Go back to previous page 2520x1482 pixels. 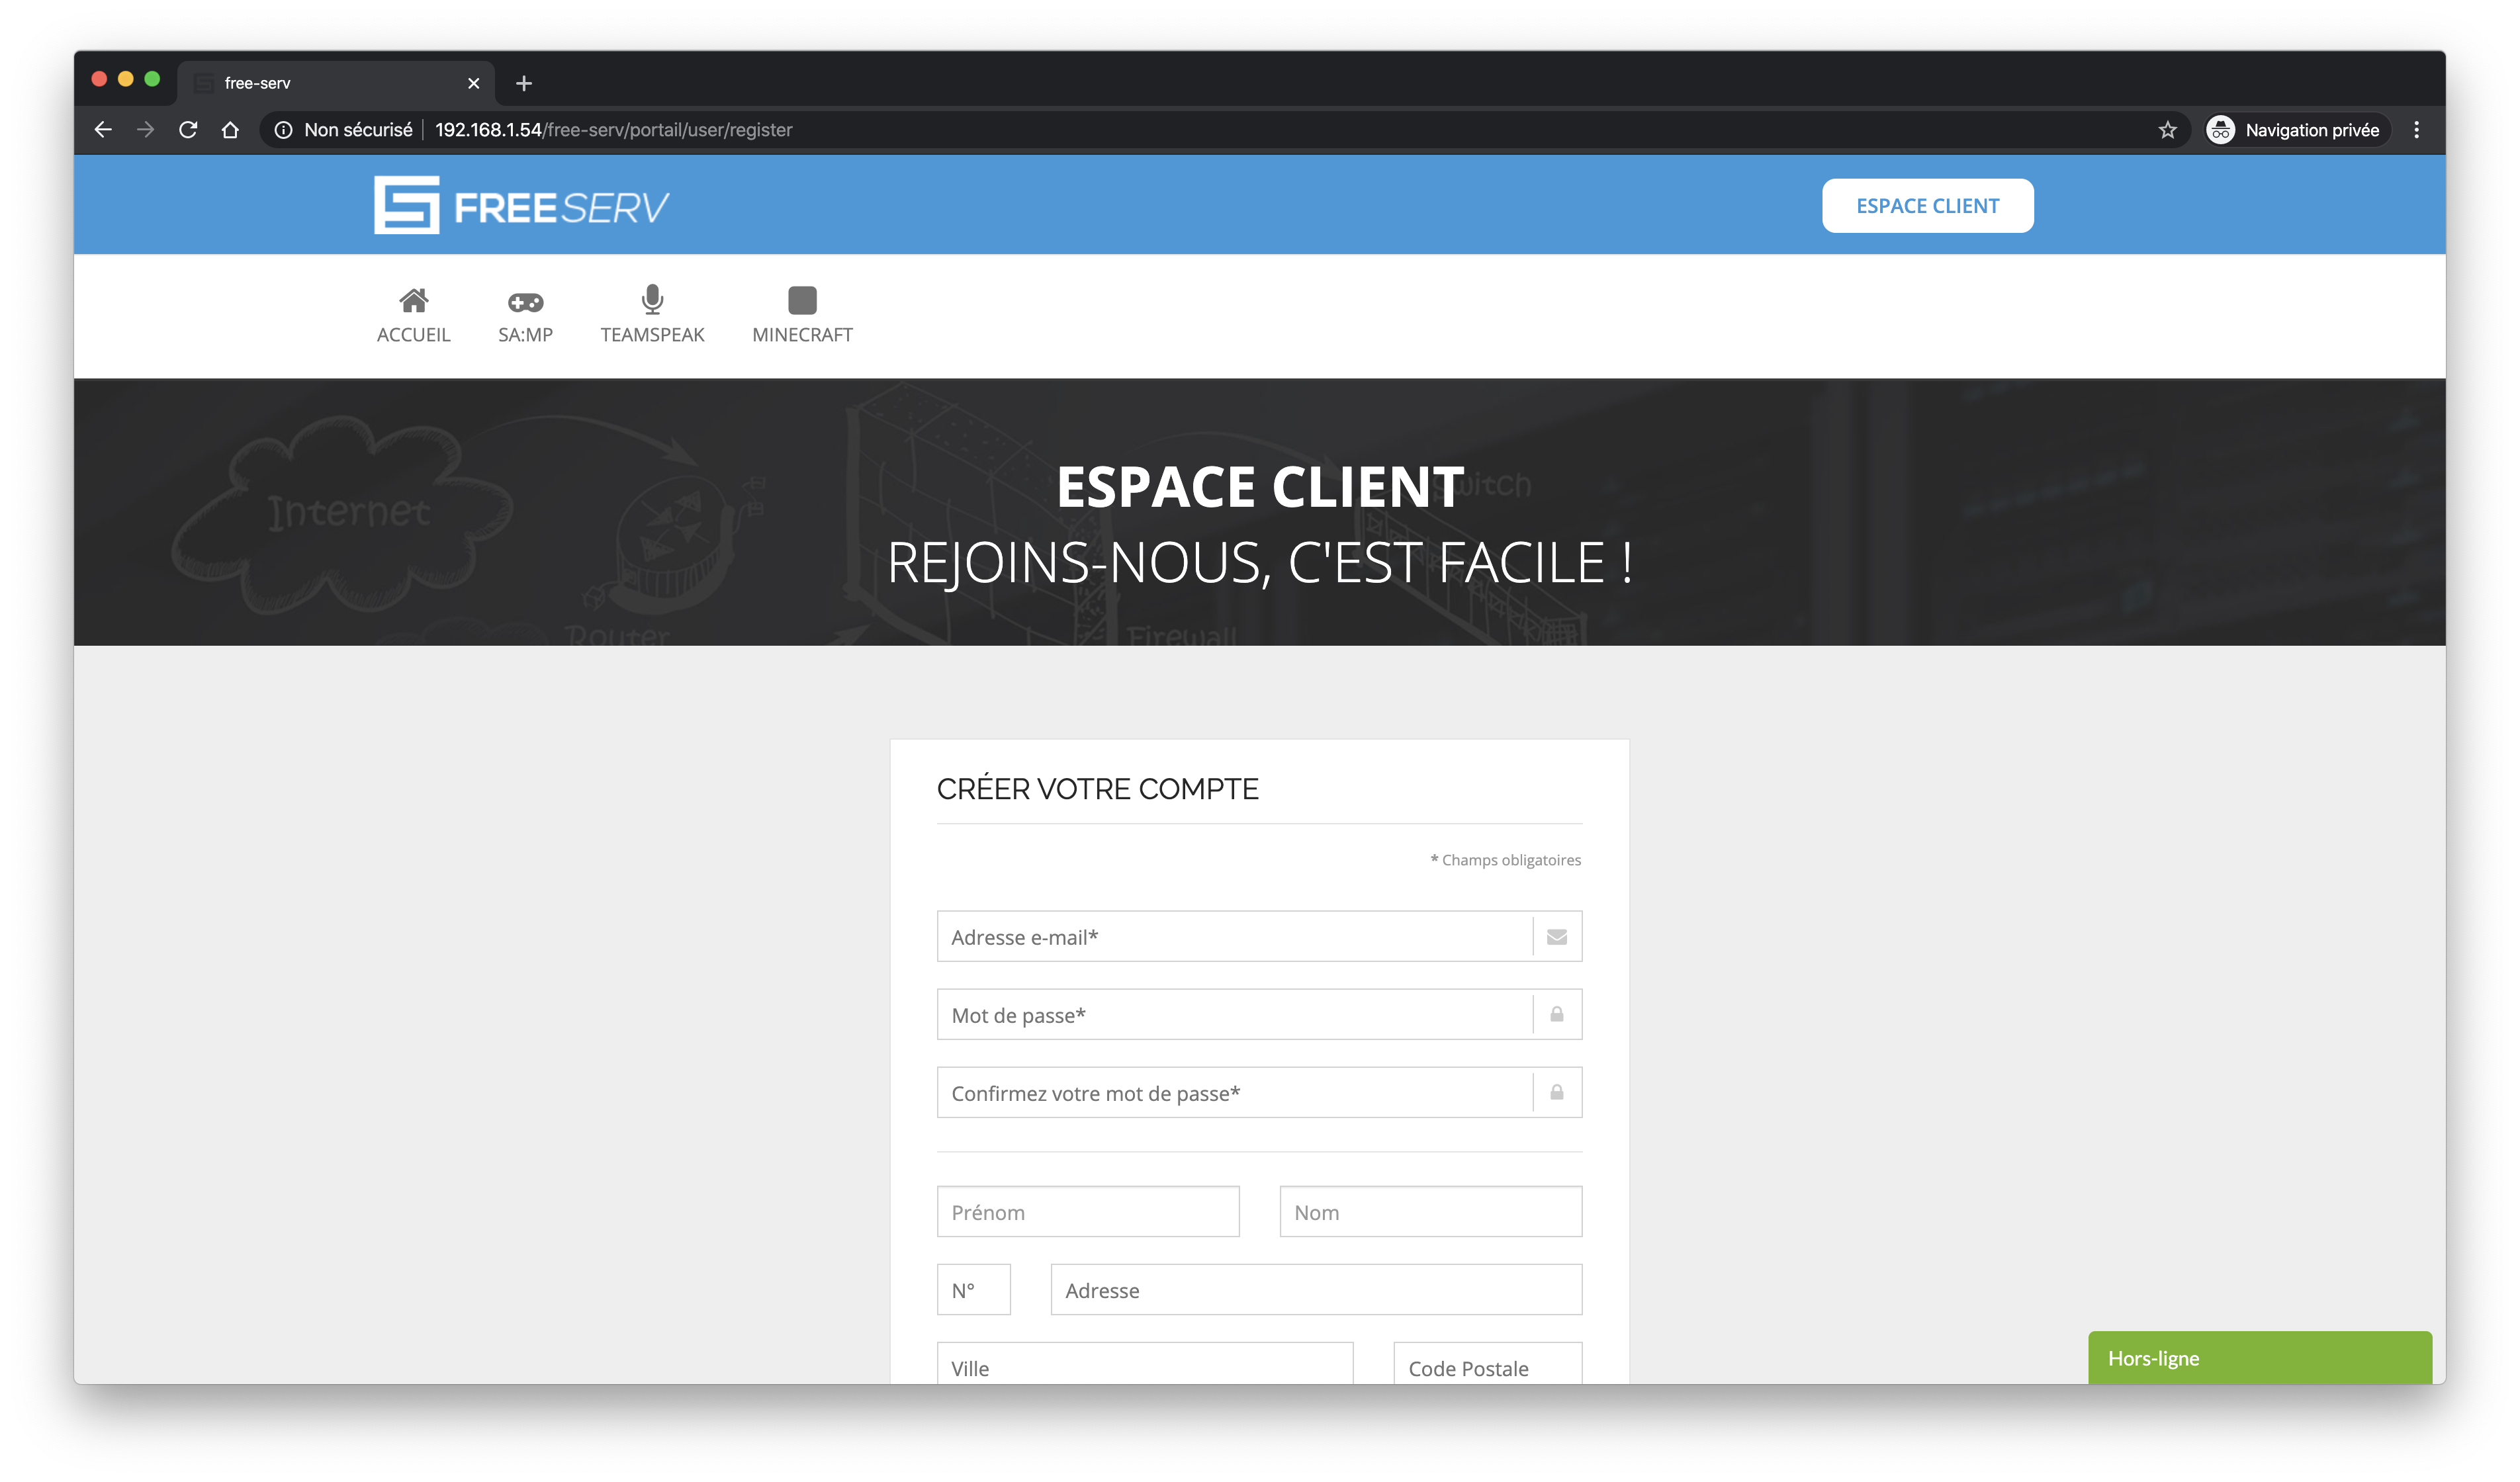[x=103, y=130]
